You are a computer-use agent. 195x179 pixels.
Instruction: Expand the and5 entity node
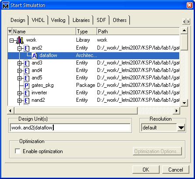(19, 78)
